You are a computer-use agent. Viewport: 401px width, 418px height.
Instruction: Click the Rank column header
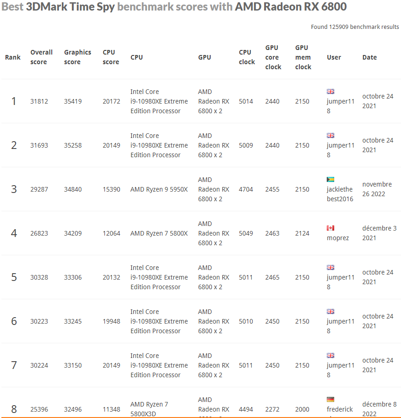click(13, 57)
